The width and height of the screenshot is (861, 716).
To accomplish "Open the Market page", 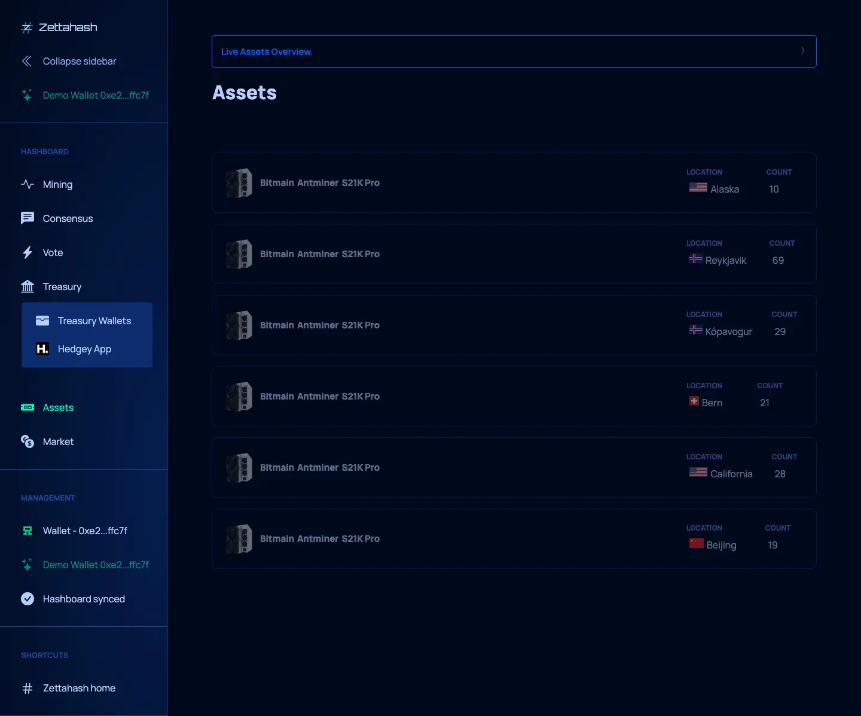I will pyautogui.click(x=59, y=441).
